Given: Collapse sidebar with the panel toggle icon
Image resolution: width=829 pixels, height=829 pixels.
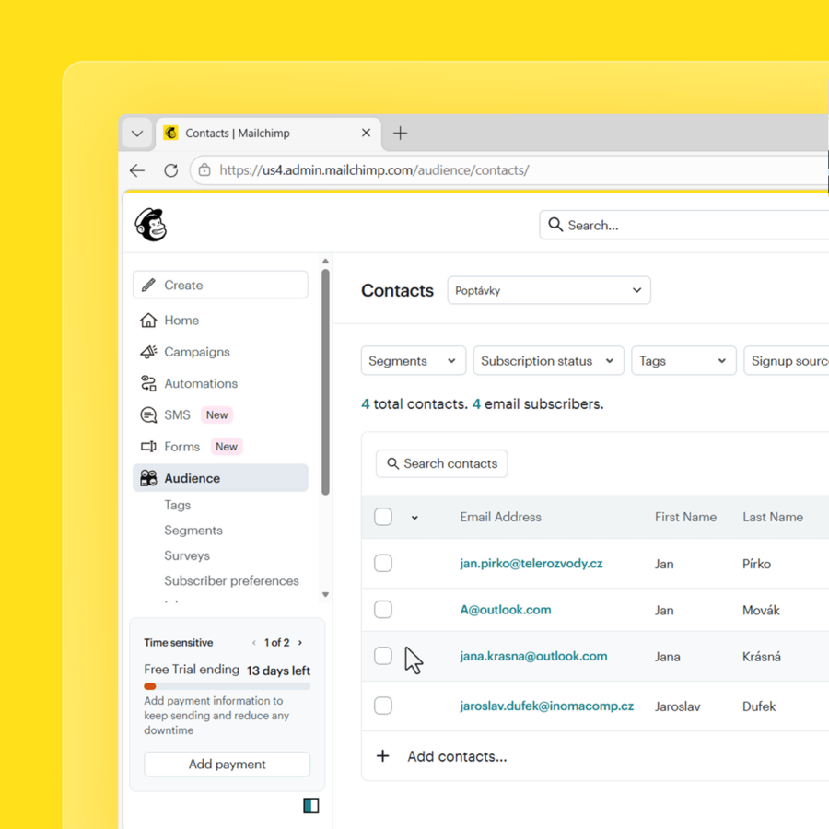Looking at the screenshot, I should [311, 806].
